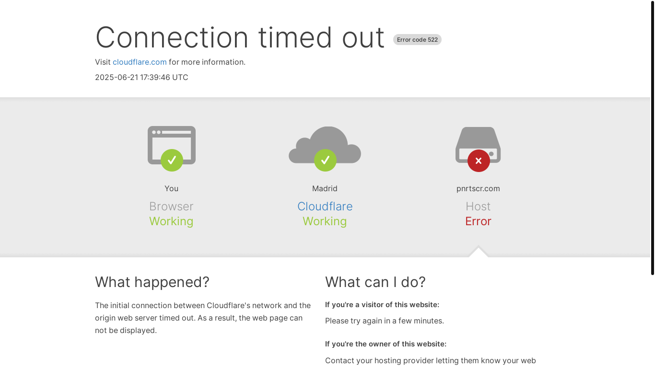Click the Working status under Cloudflare

325,221
